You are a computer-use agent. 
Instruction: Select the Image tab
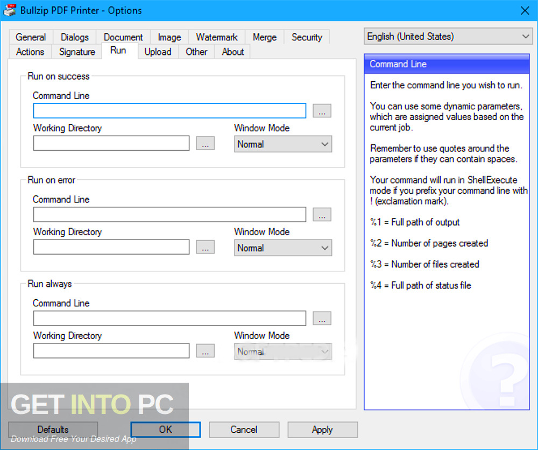click(169, 37)
